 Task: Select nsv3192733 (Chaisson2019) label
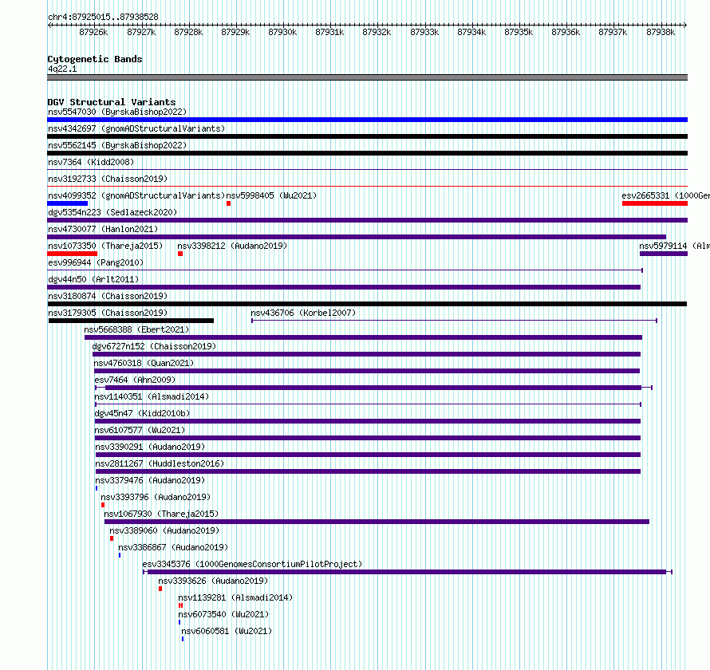click(x=108, y=179)
